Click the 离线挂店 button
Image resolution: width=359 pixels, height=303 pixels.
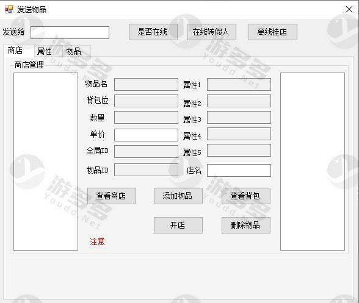point(273,32)
